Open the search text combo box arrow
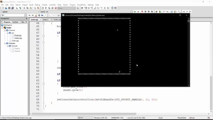Image resolution: width=213 pixels, height=120 pixels. [x=25, y=15]
